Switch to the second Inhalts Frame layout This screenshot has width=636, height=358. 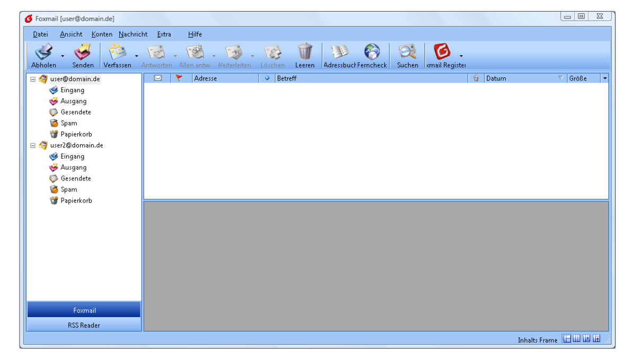(577, 339)
